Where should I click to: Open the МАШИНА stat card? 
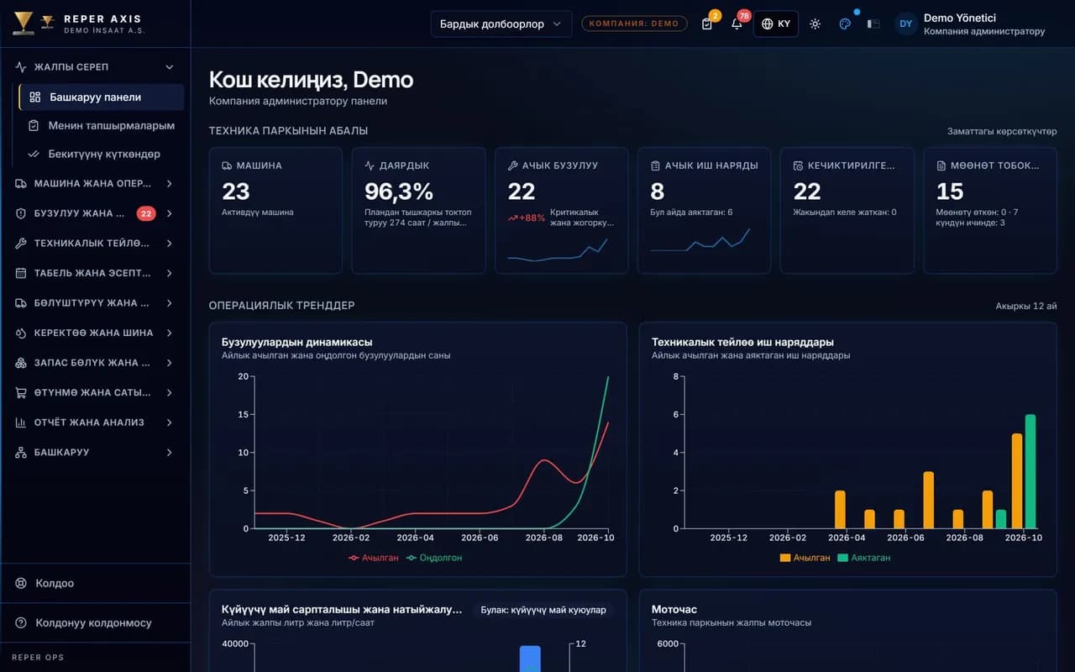(275, 211)
